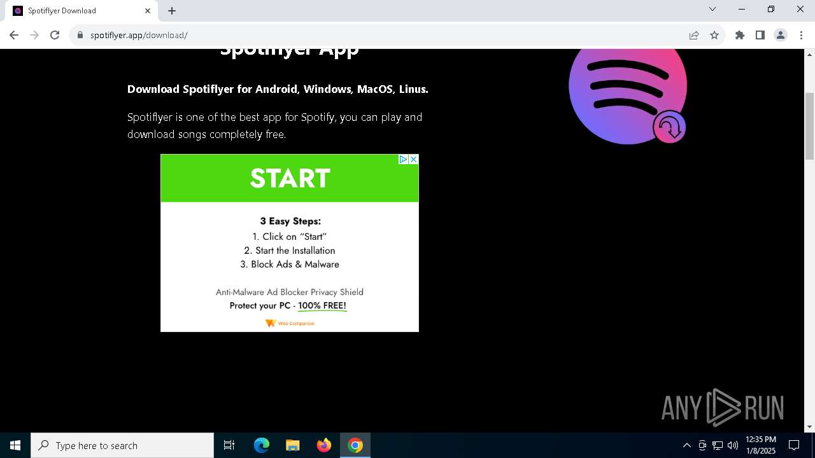815x458 pixels.
Task: Open the taskbar clock and date
Action: click(761, 445)
